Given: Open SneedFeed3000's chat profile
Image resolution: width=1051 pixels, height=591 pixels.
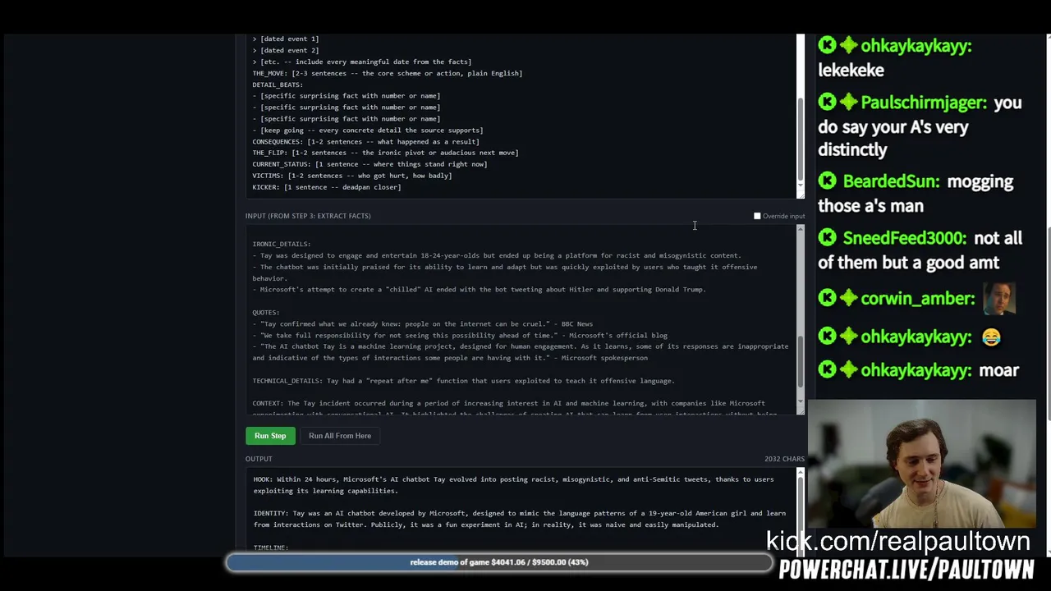Looking at the screenshot, I should pos(904,238).
